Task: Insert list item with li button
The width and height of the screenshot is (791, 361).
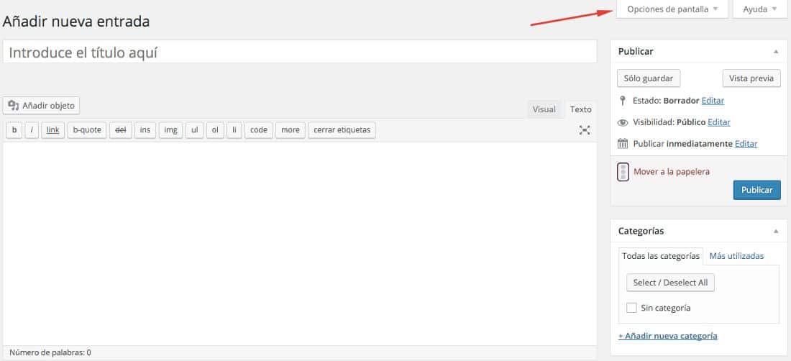Action: point(234,130)
